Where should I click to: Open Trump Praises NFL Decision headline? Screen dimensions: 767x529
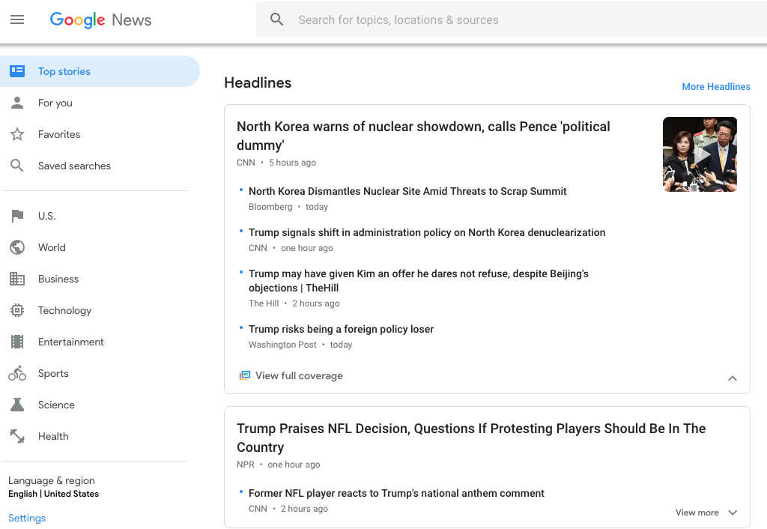[x=471, y=438]
